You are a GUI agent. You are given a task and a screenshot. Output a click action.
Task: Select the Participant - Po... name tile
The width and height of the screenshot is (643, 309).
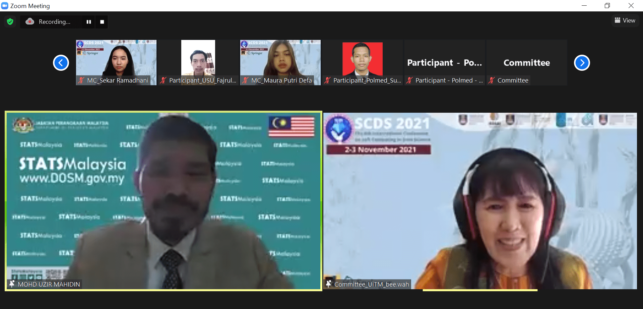pyautogui.click(x=444, y=63)
